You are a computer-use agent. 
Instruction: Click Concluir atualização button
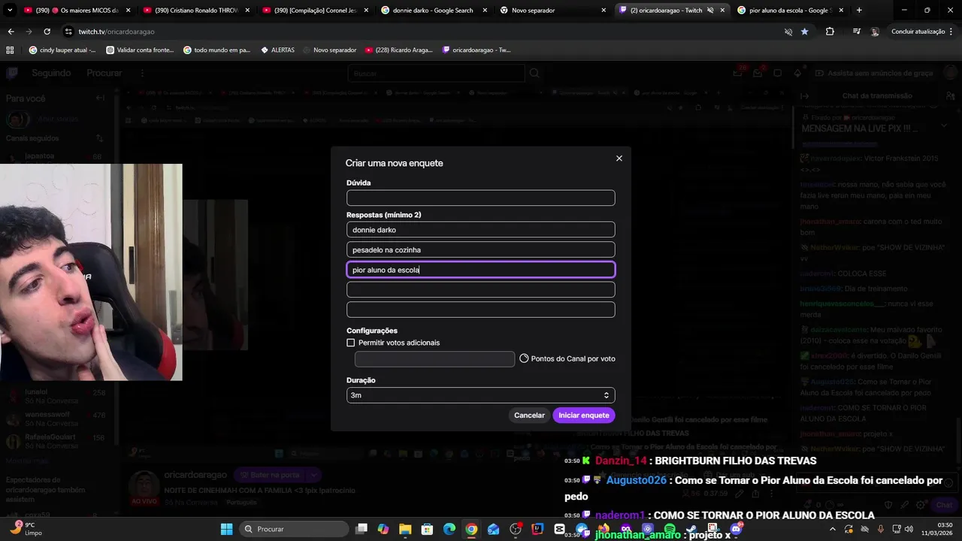tap(923, 32)
